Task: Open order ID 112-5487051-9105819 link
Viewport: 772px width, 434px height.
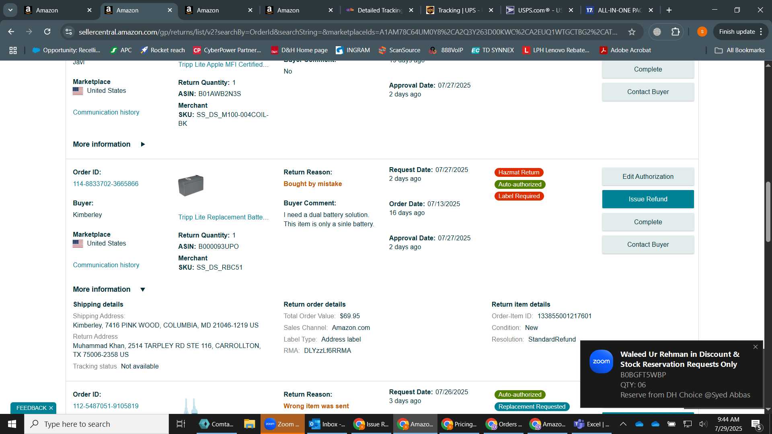Action: pos(105,406)
